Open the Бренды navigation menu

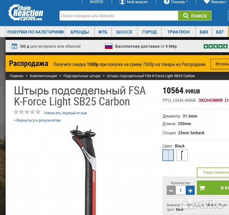click(80, 32)
